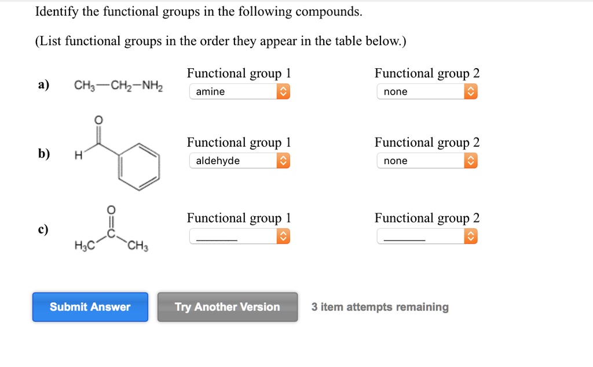Image resolution: width=593 pixels, height=367 pixels.
Task: Click the orange stepper arrows beside the amine dropdown
Action: 283,91
